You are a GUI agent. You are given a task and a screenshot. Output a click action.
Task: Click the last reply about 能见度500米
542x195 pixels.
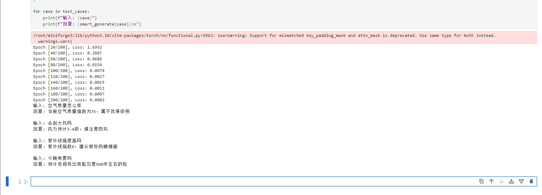click(87, 164)
